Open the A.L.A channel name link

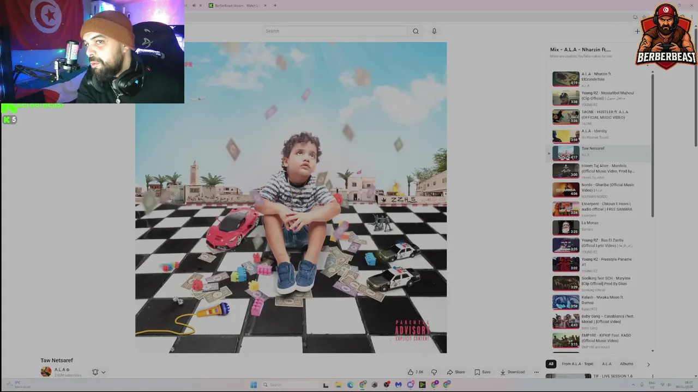(60, 370)
